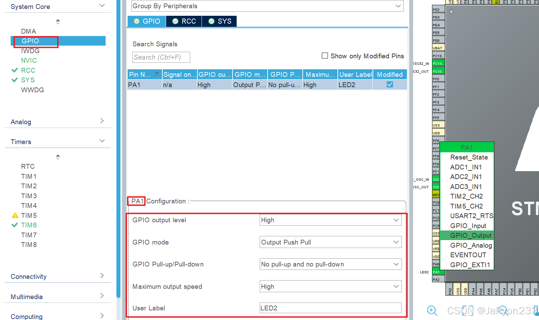Click the Search Signals input field

[x=161, y=57]
